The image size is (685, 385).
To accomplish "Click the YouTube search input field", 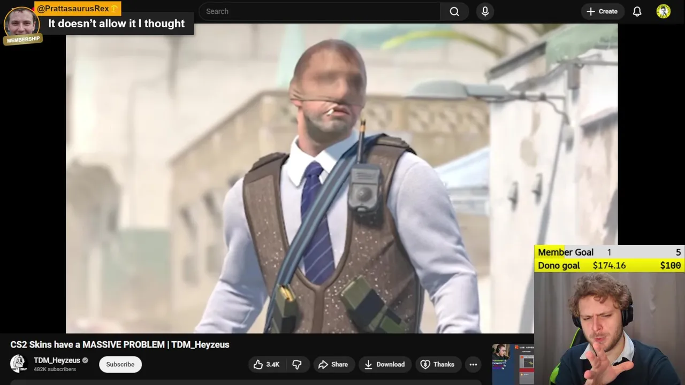I will 319,11.
